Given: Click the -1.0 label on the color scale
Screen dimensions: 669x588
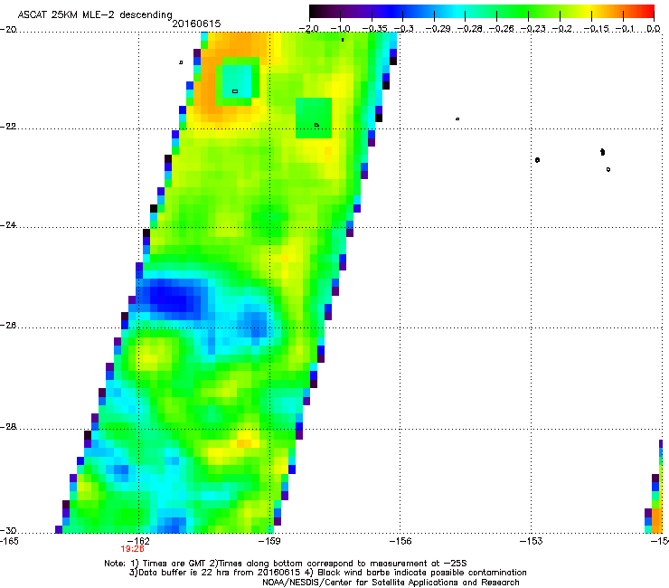Looking at the screenshot, I should click(x=341, y=29).
